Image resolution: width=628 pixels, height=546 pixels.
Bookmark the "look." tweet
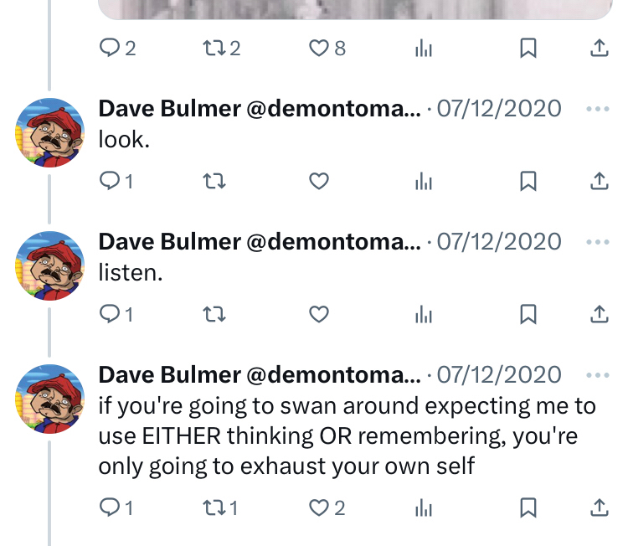[x=528, y=181]
